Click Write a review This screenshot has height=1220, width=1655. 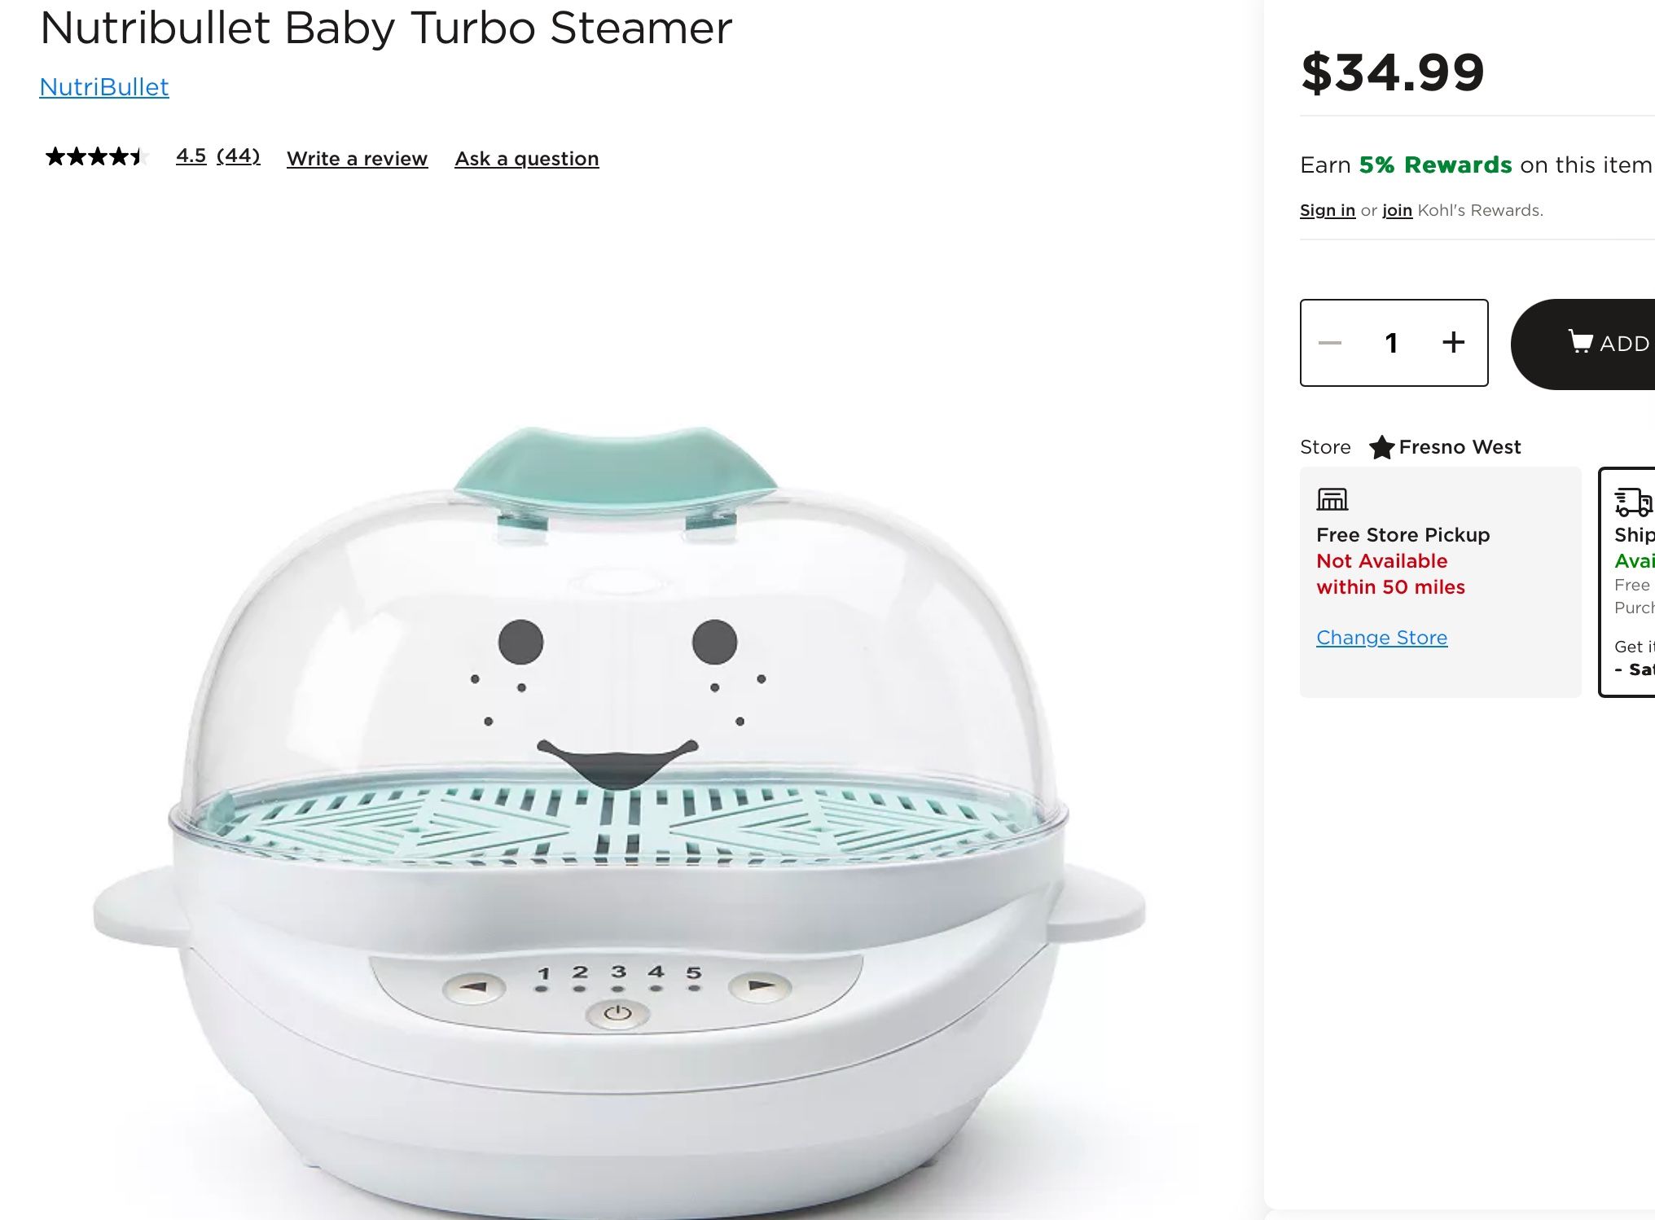pos(357,159)
